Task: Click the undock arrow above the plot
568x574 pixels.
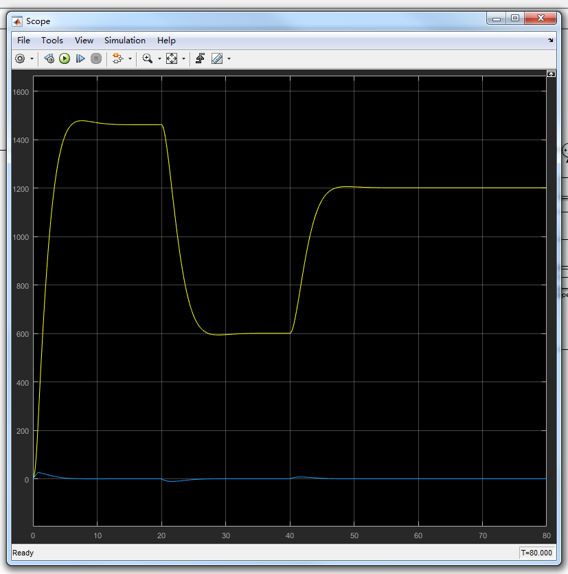Action: (x=552, y=74)
